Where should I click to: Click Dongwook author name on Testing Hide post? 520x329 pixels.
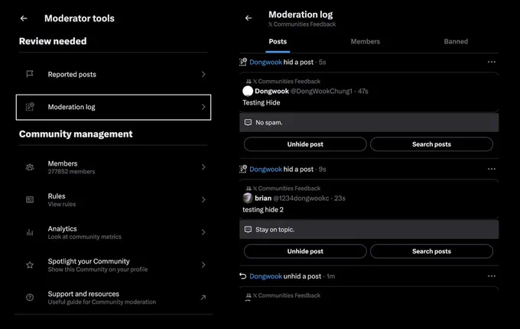pyautogui.click(x=271, y=91)
